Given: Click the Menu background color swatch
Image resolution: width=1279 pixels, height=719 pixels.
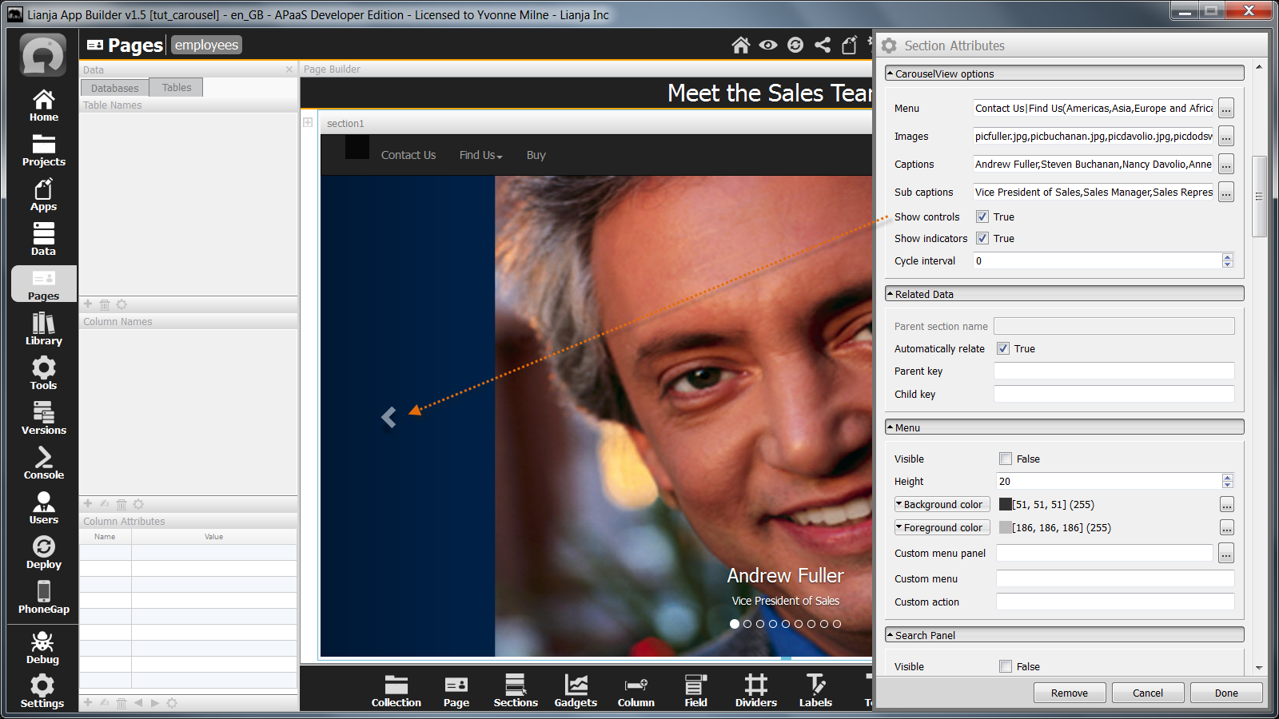Looking at the screenshot, I should coord(1006,504).
